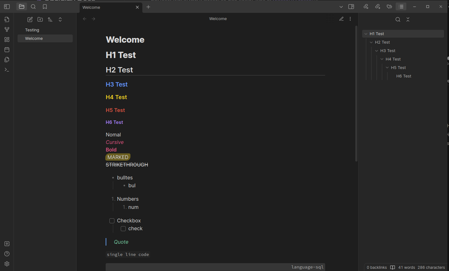Click the new note icon
The image size is (449, 271).
click(x=30, y=19)
